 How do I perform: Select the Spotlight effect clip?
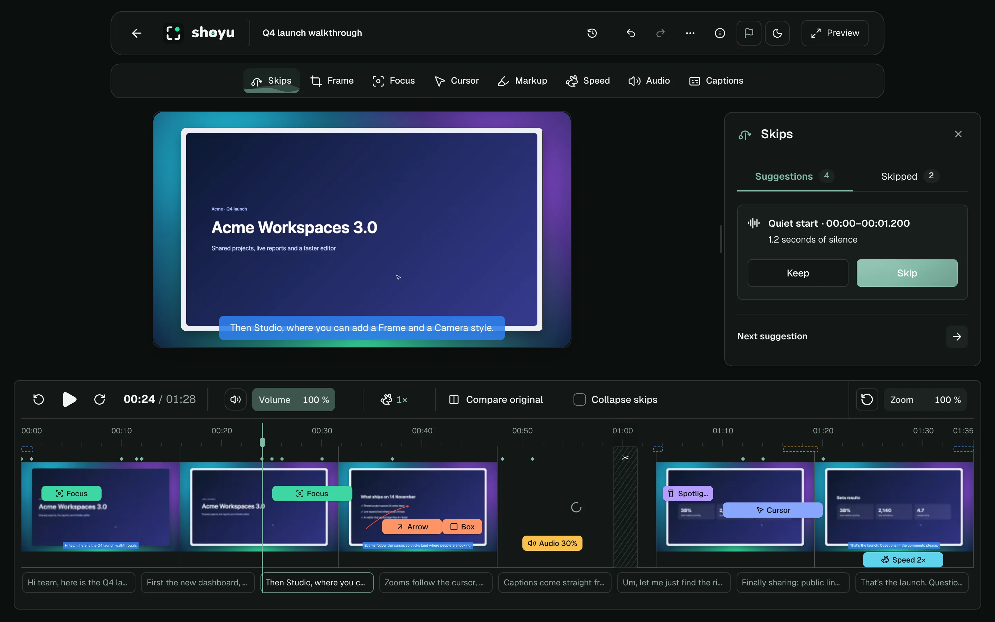pyautogui.click(x=688, y=493)
